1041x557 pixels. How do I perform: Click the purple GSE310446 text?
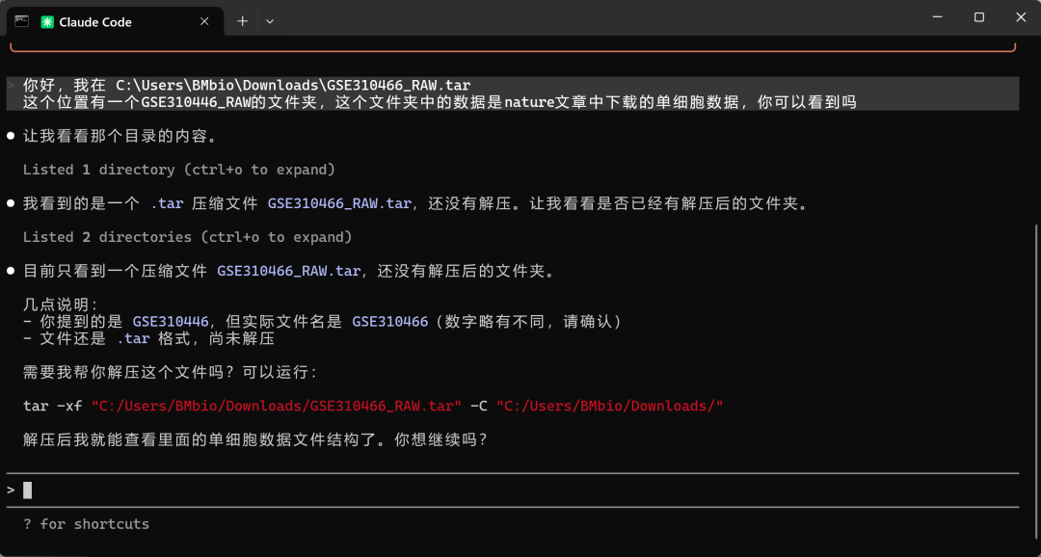[x=171, y=322]
